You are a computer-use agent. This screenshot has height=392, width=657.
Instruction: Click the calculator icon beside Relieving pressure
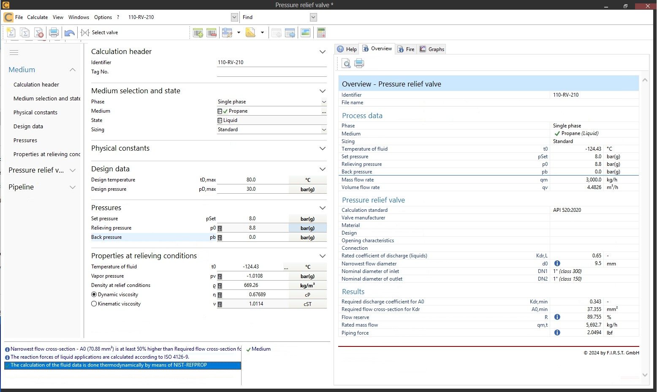[220, 228]
